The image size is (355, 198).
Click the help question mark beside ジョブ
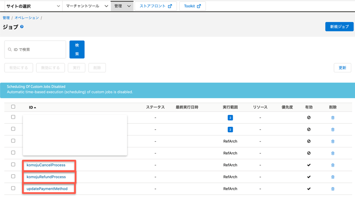pos(22,27)
